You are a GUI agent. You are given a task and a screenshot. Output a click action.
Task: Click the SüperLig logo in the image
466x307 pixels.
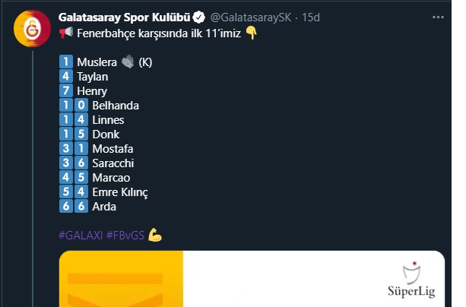(411, 280)
